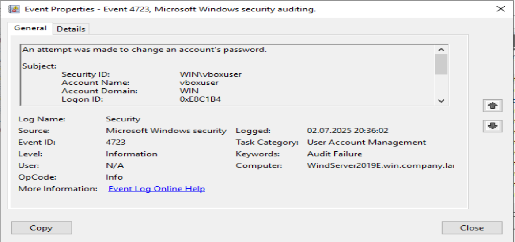The image size is (515, 242).
Task: Switch to the Details tab
Action: [x=71, y=29]
